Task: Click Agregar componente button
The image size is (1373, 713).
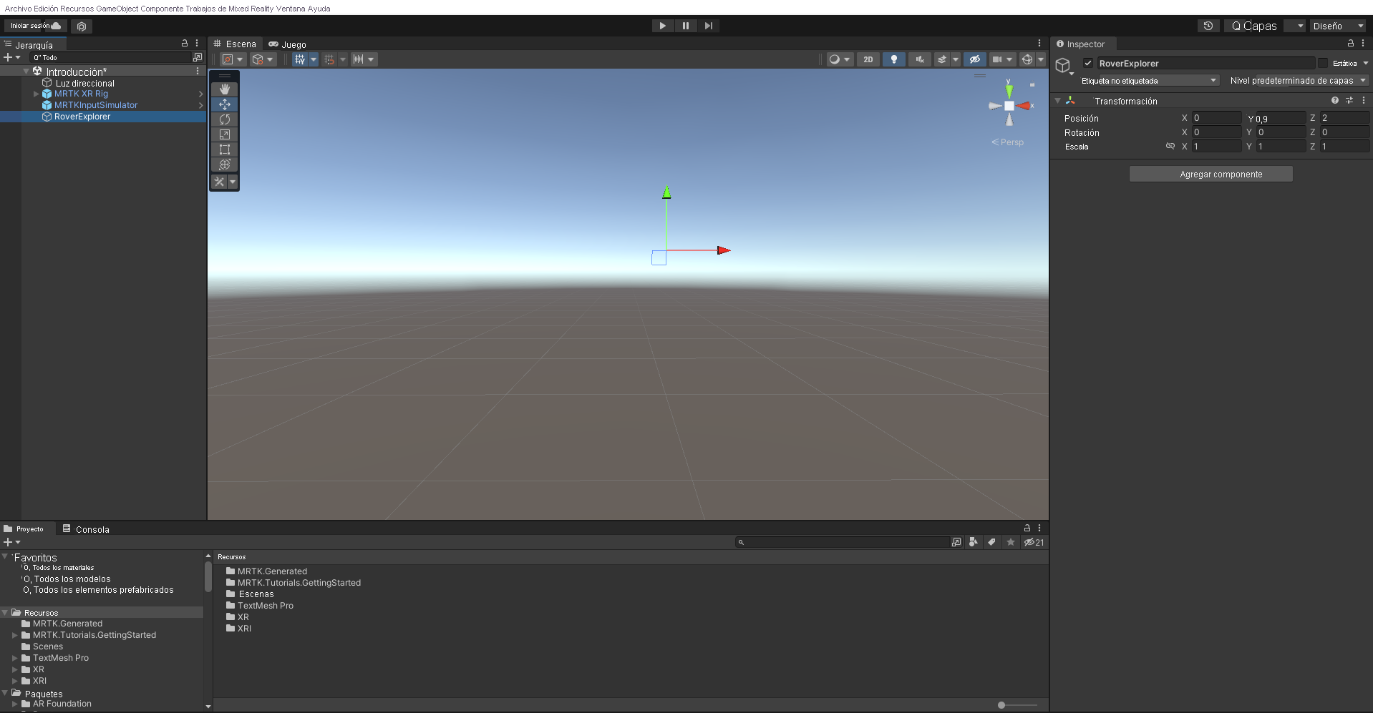Action: [x=1211, y=174]
